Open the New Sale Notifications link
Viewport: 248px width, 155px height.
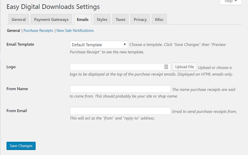(75, 30)
